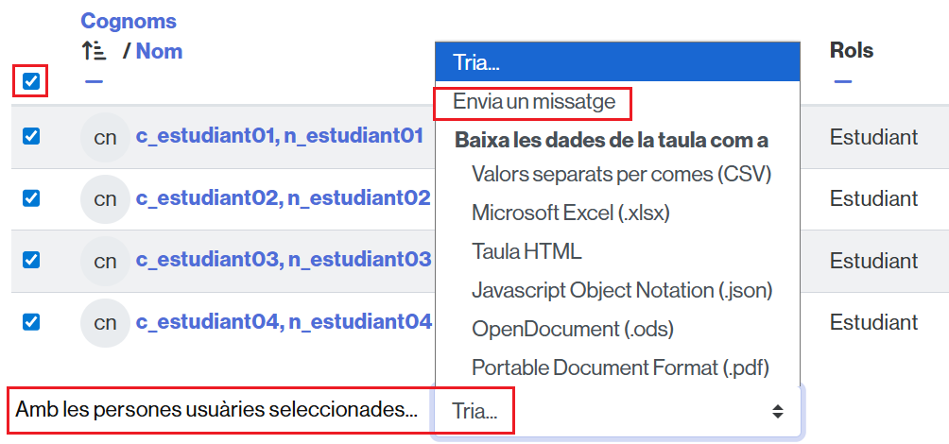This screenshot has height=444, width=949.
Task: Toggle the select-all users checkbox
Action: tap(31, 81)
